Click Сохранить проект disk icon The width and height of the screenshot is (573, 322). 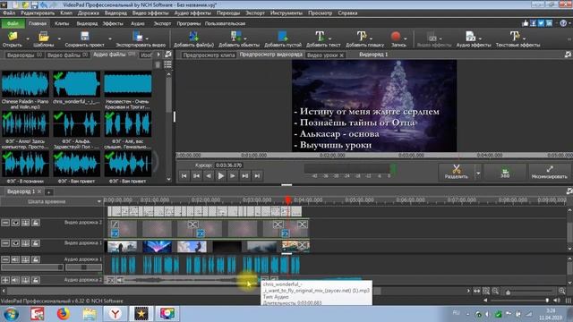[85, 36]
